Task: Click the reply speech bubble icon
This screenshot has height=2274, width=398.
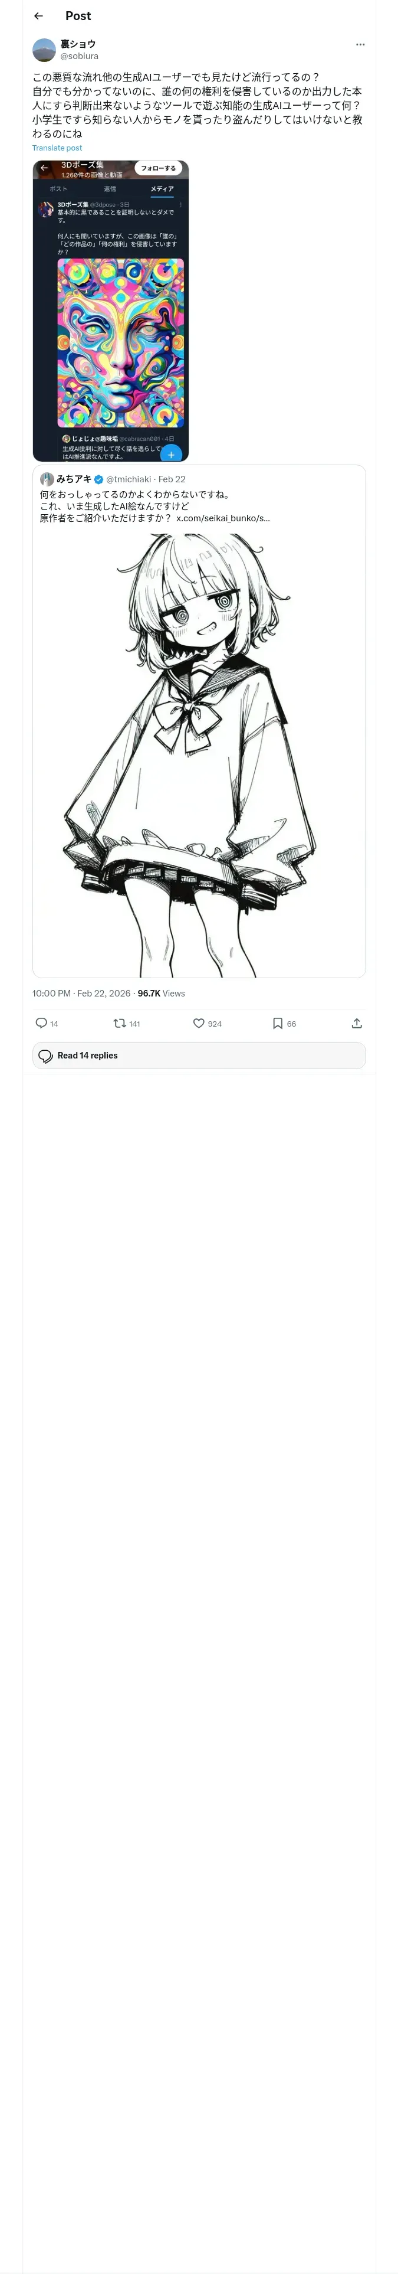Action: (41, 1023)
